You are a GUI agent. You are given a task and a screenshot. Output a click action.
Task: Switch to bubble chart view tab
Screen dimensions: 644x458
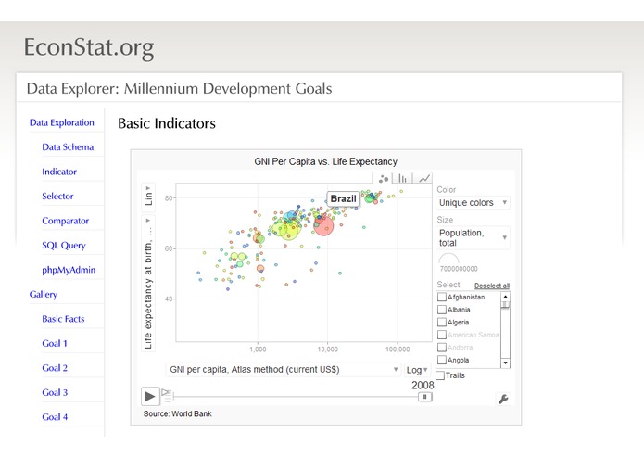point(383,178)
